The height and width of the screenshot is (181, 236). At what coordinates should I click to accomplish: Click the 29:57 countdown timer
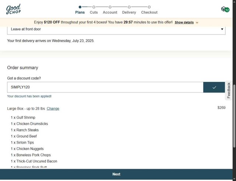point(128,22)
